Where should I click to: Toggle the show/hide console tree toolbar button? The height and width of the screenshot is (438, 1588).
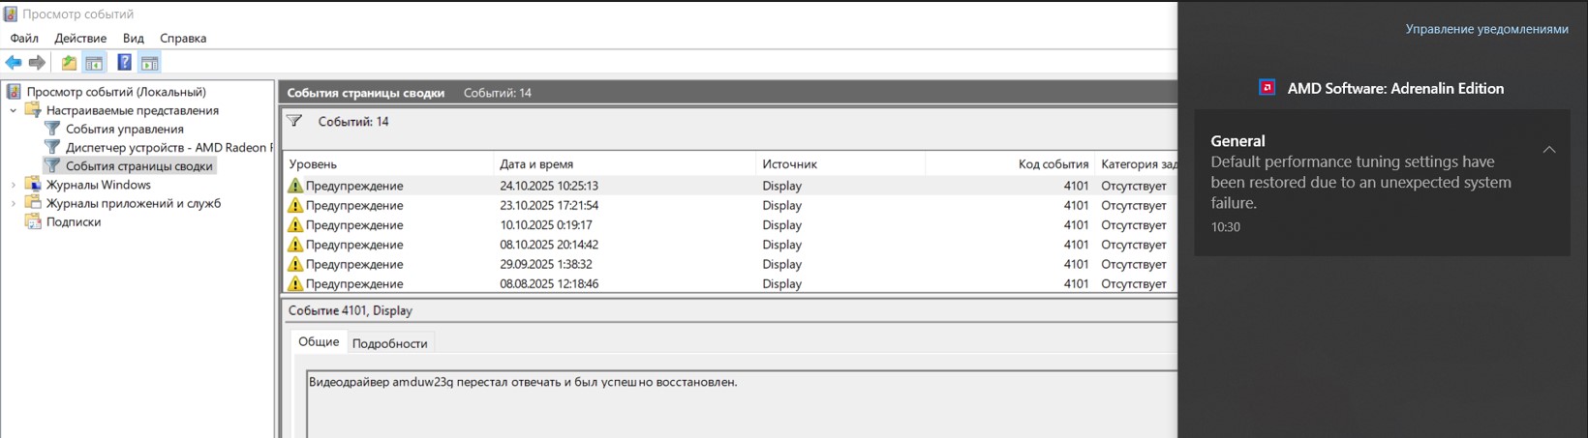pos(94,63)
